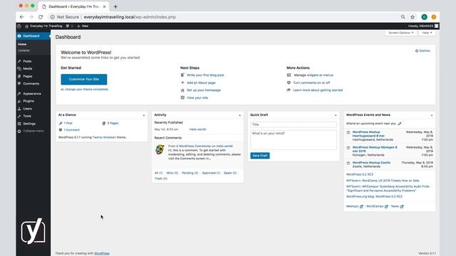Open WordPress Meetup Zwolle event link

(371, 163)
